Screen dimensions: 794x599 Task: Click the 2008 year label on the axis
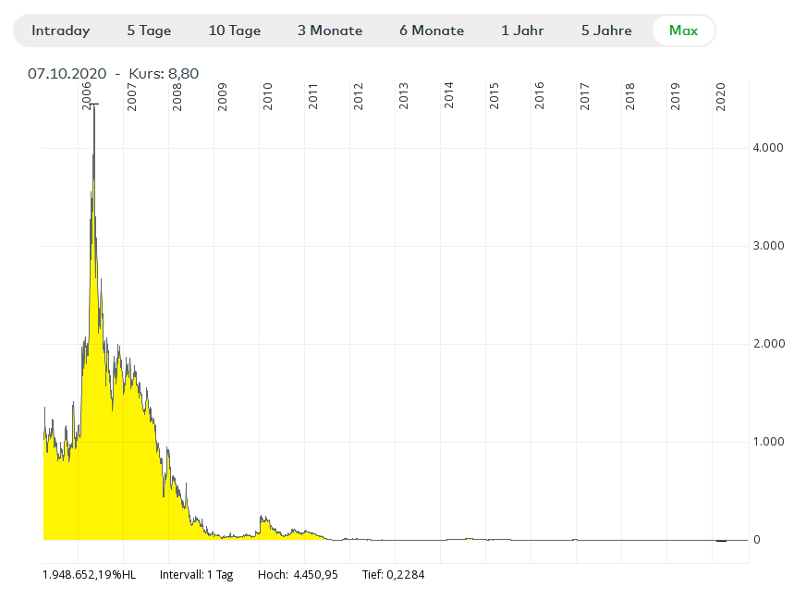(x=177, y=97)
